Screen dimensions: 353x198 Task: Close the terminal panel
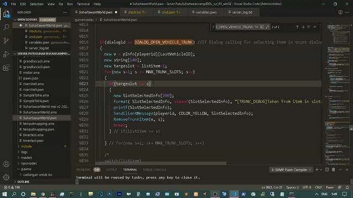point(347,170)
